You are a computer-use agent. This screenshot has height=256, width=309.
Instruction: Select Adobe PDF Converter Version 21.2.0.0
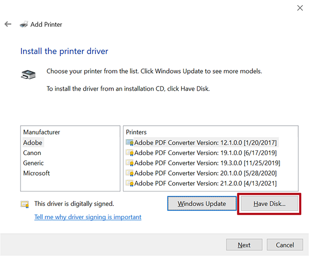[205, 183]
